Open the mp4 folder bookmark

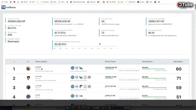pyautogui.click(x=120, y=2)
